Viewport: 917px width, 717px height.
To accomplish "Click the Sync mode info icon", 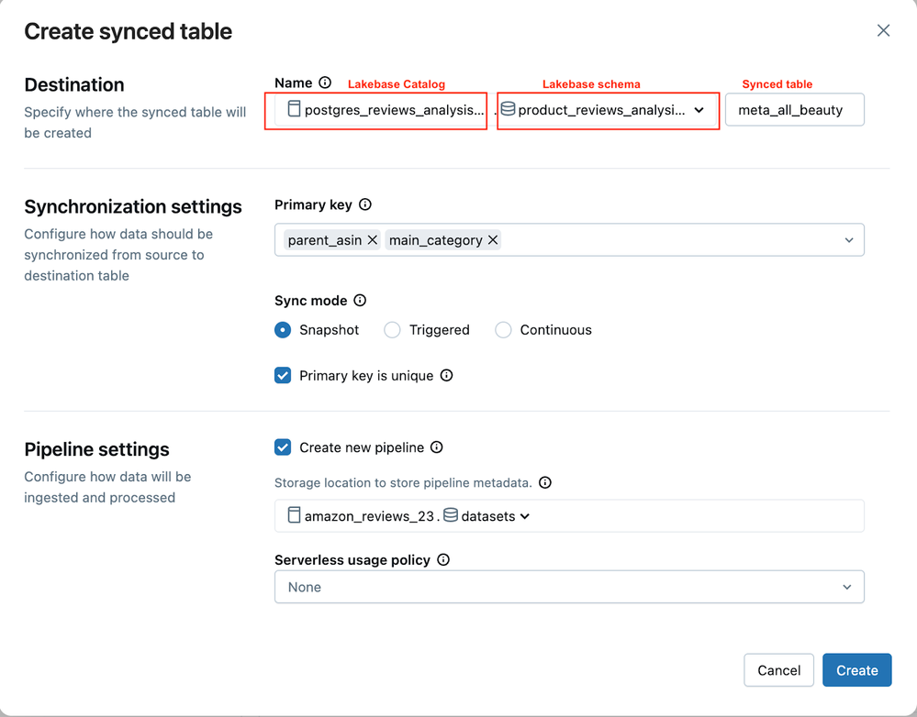I will pyautogui.click(x=360, y=300).
